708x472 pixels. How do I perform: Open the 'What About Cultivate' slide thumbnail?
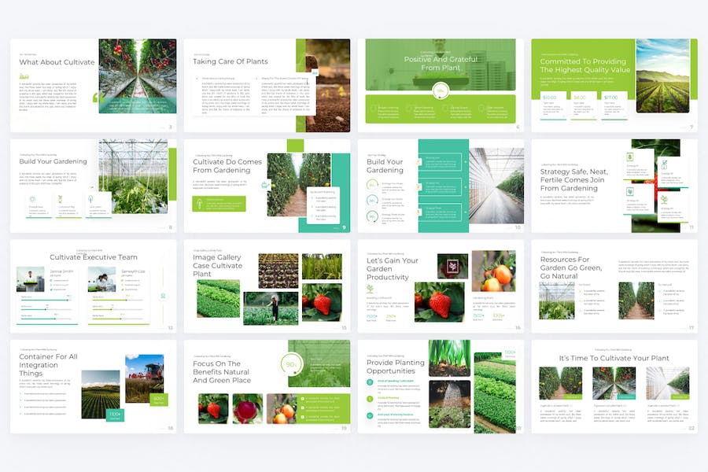(93, 86)
